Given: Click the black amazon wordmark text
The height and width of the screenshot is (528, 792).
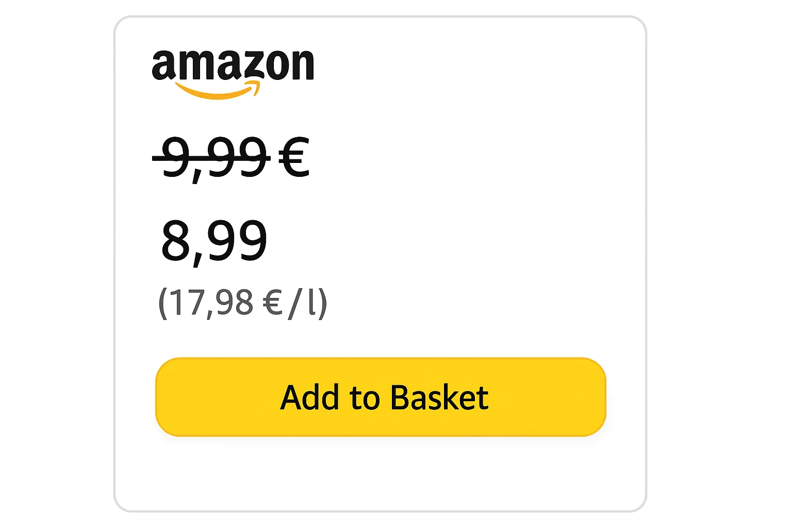Looking at the screenshot, I should [233, 65].
